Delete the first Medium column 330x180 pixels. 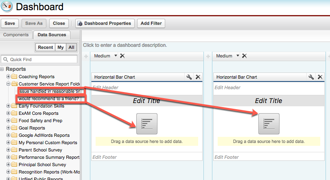tap(122, 56)
